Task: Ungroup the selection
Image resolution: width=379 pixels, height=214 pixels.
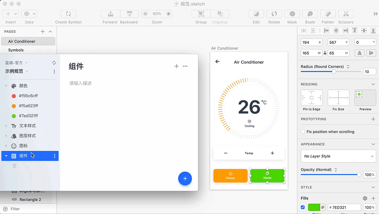Action: point(220,14)
